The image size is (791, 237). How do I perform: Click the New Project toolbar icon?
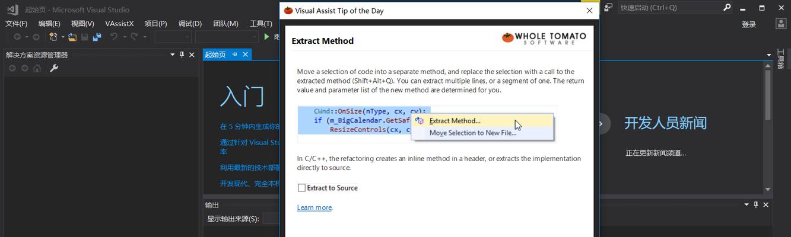(x=53, y=37)
